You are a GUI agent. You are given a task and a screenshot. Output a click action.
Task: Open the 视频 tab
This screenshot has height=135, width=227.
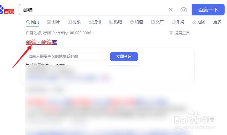coord(74,22)
